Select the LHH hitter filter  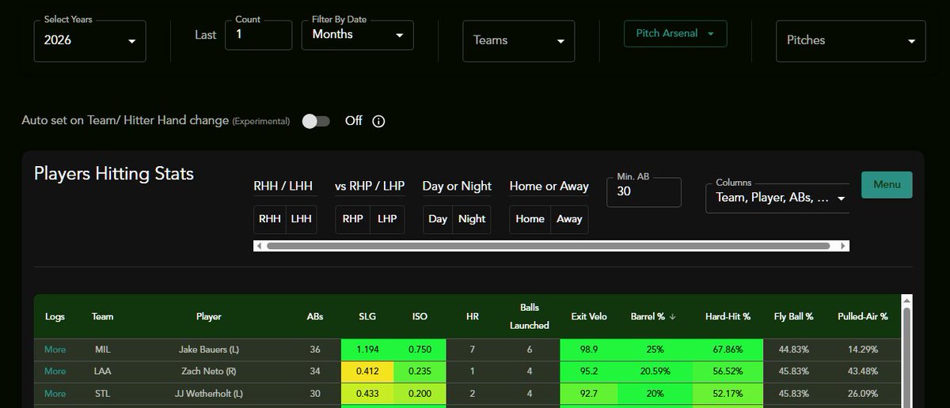pos(302,219)
